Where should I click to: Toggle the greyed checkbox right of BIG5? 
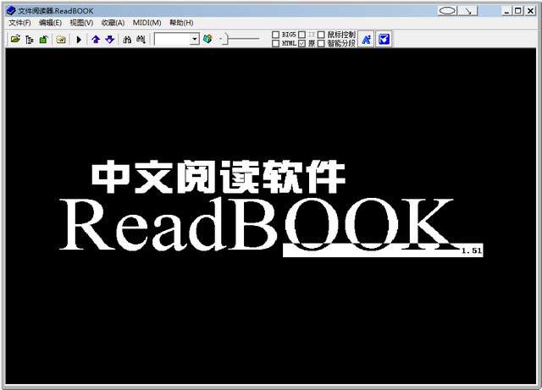(x=301, y=35)
